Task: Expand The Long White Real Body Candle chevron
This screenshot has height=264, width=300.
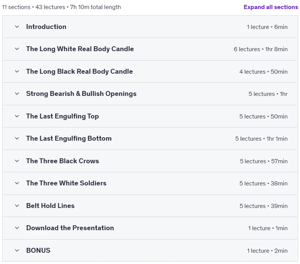Action: click(x=17, y=49)
